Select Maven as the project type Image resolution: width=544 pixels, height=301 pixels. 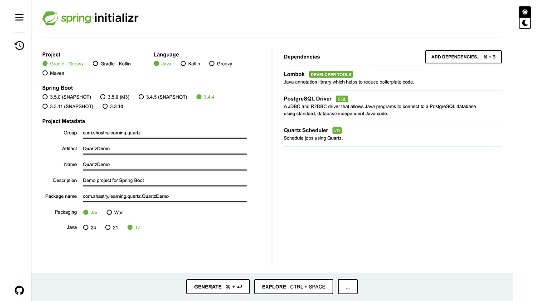coord(45,73)
